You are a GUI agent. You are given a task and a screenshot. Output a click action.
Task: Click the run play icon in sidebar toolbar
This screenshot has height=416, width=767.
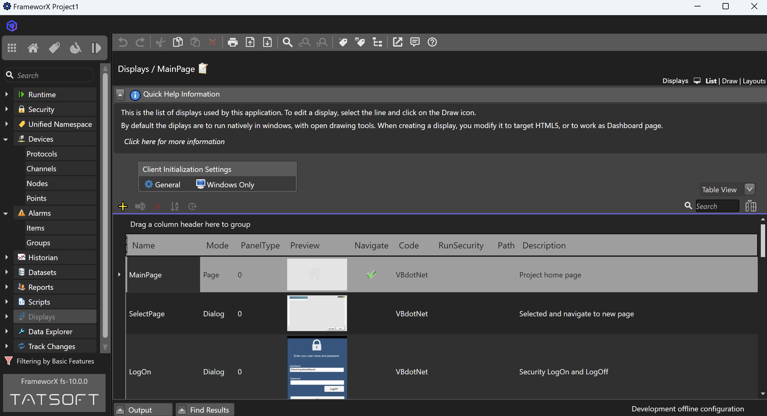click(x=96, y=48)
